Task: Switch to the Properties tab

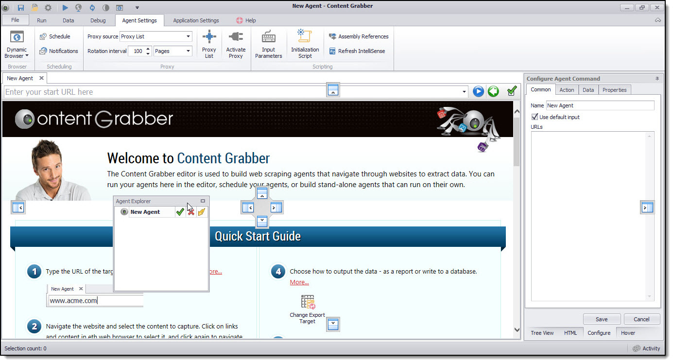Action: (614, 90)
